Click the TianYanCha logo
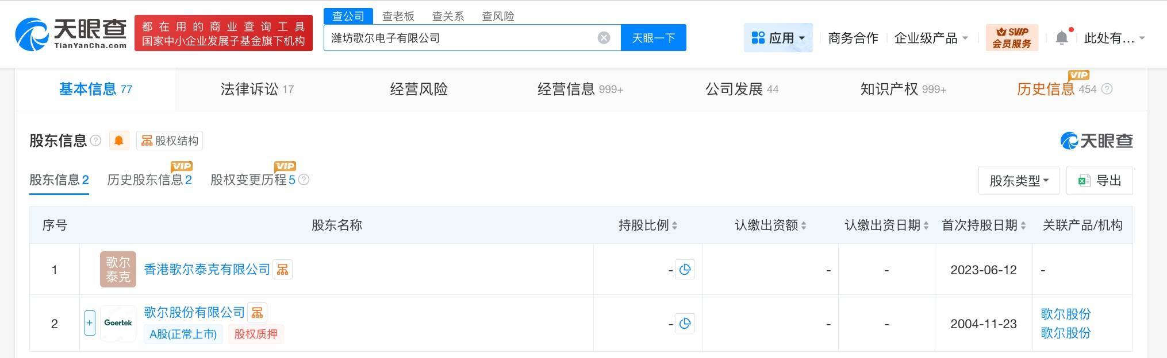1167x358 pixels. (x=71, y=33)
